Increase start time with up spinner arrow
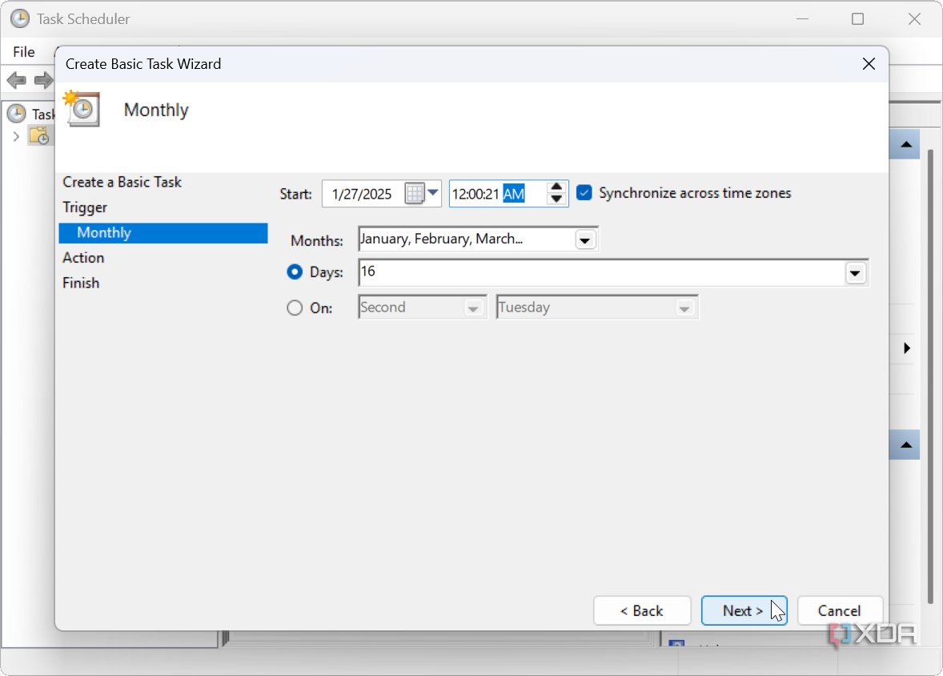The width and height of the screenshot is (943, 676). click(556, 187)
